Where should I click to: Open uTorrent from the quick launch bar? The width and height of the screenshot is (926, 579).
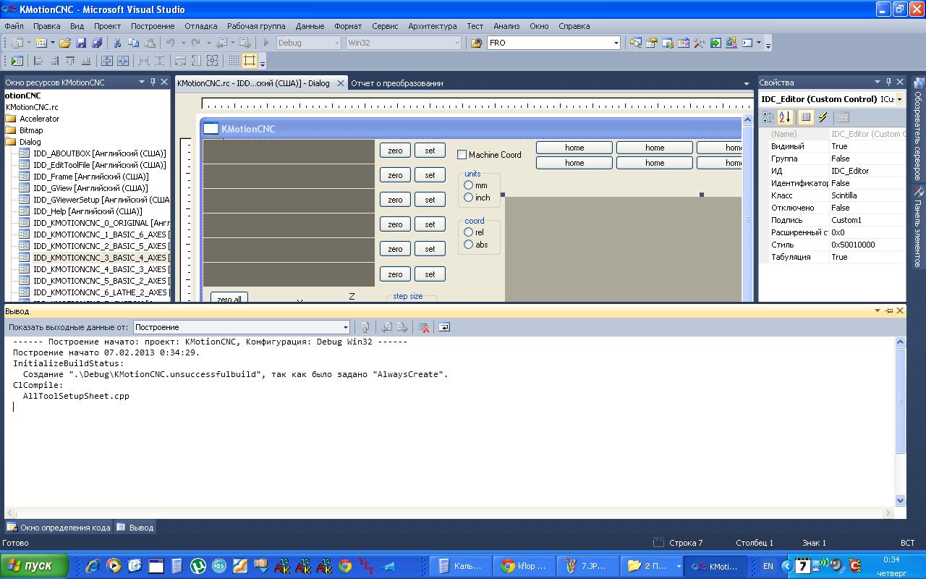click(x=197, y=566)
